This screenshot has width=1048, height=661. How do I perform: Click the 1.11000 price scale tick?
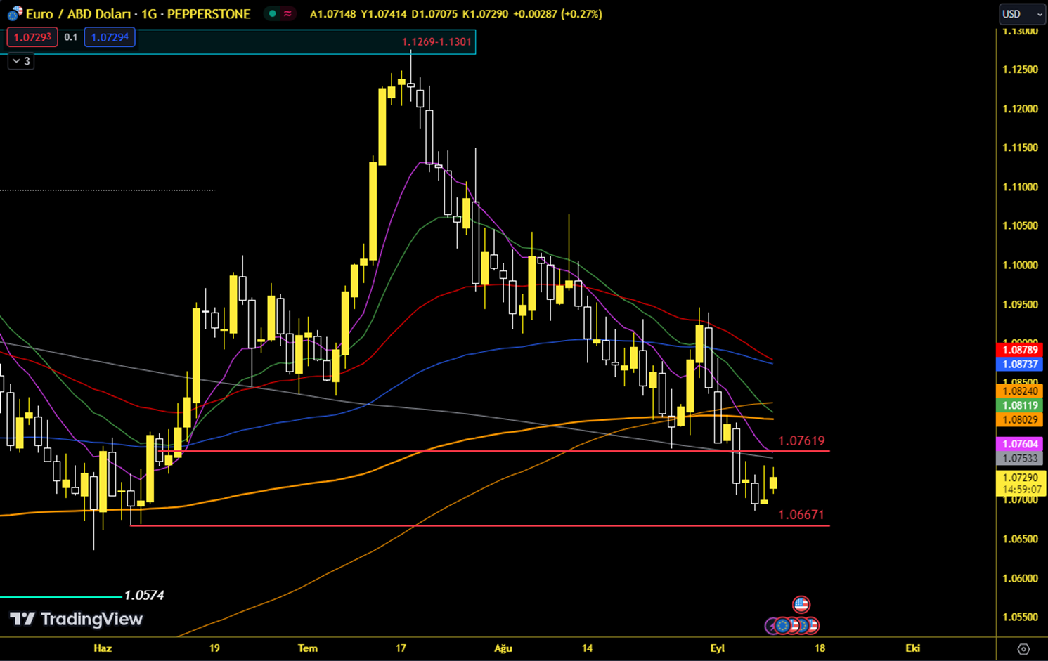point(1021,187)
